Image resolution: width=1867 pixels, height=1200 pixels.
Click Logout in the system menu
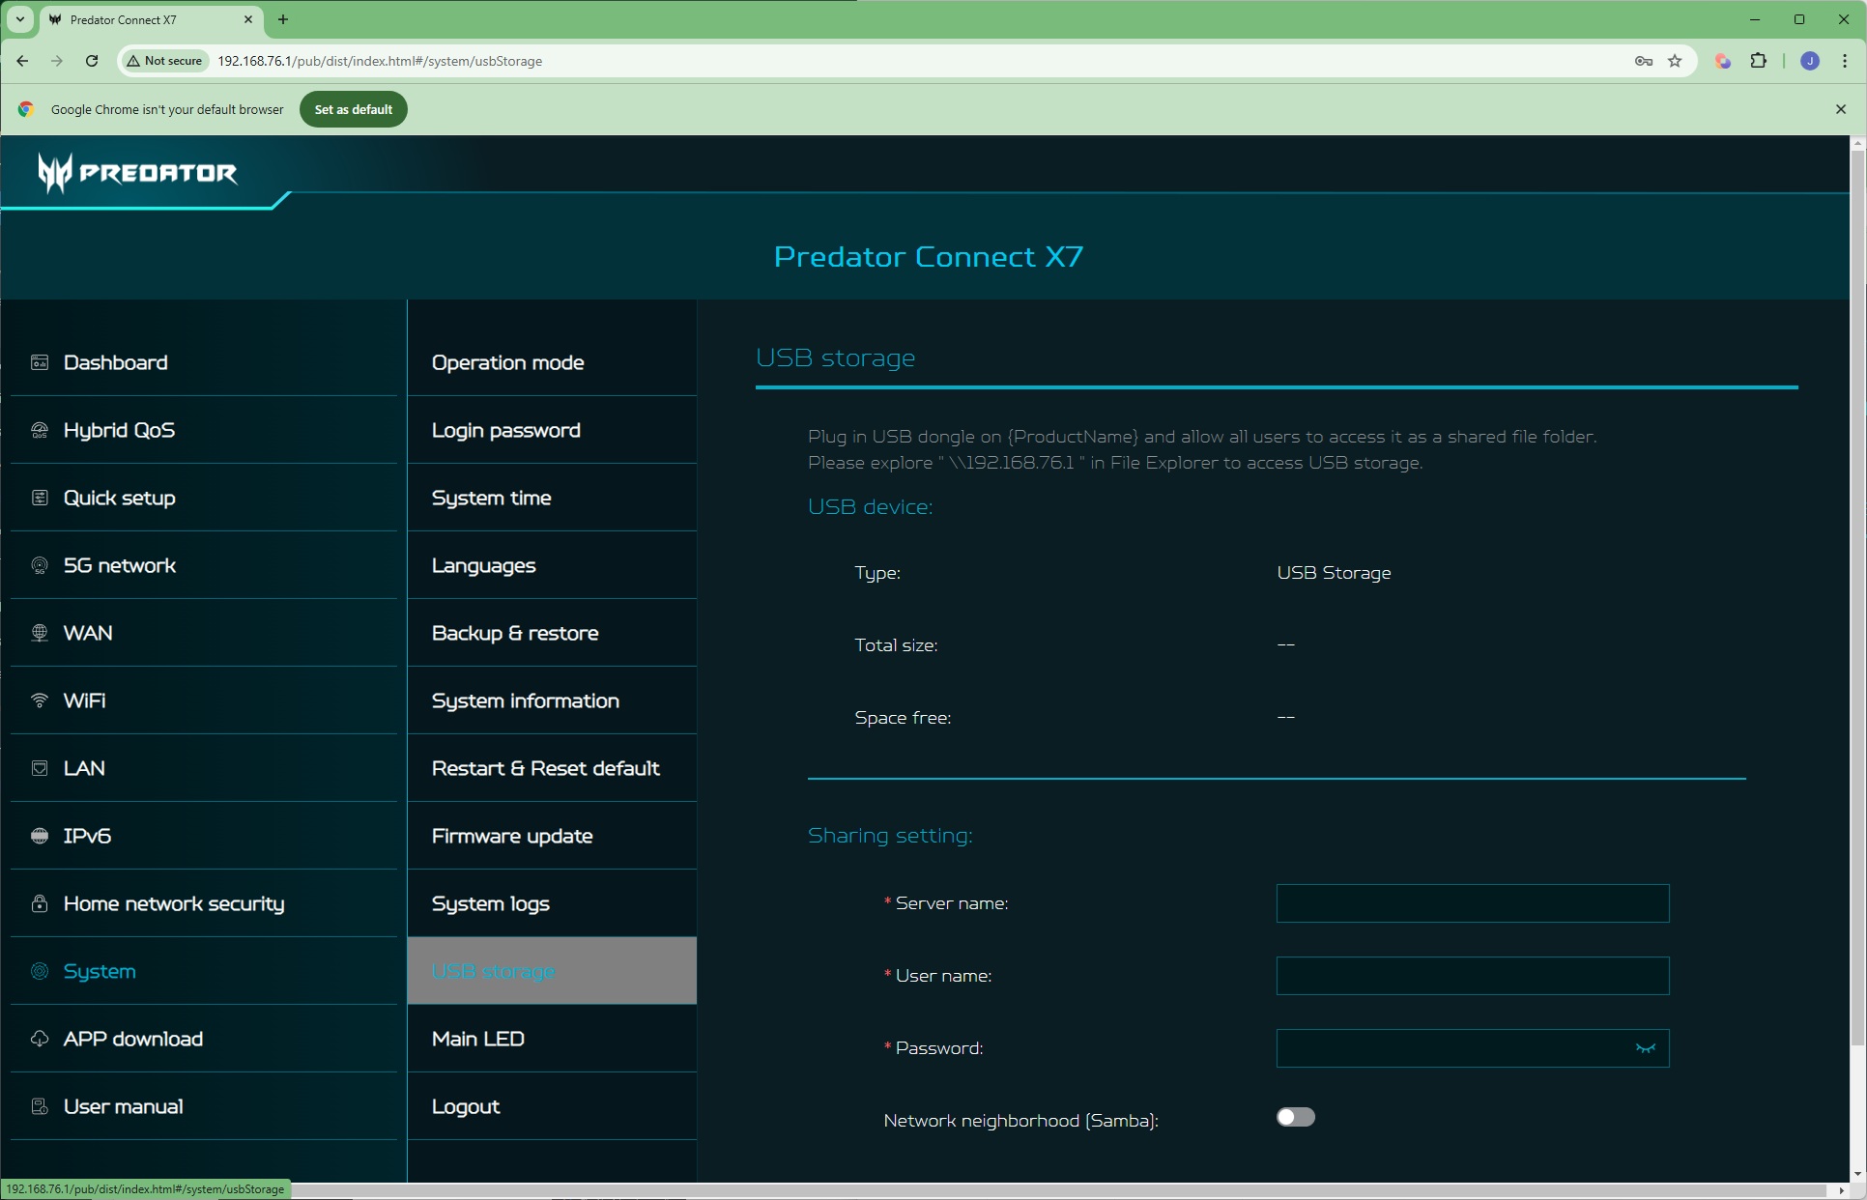coord(466,1106)
